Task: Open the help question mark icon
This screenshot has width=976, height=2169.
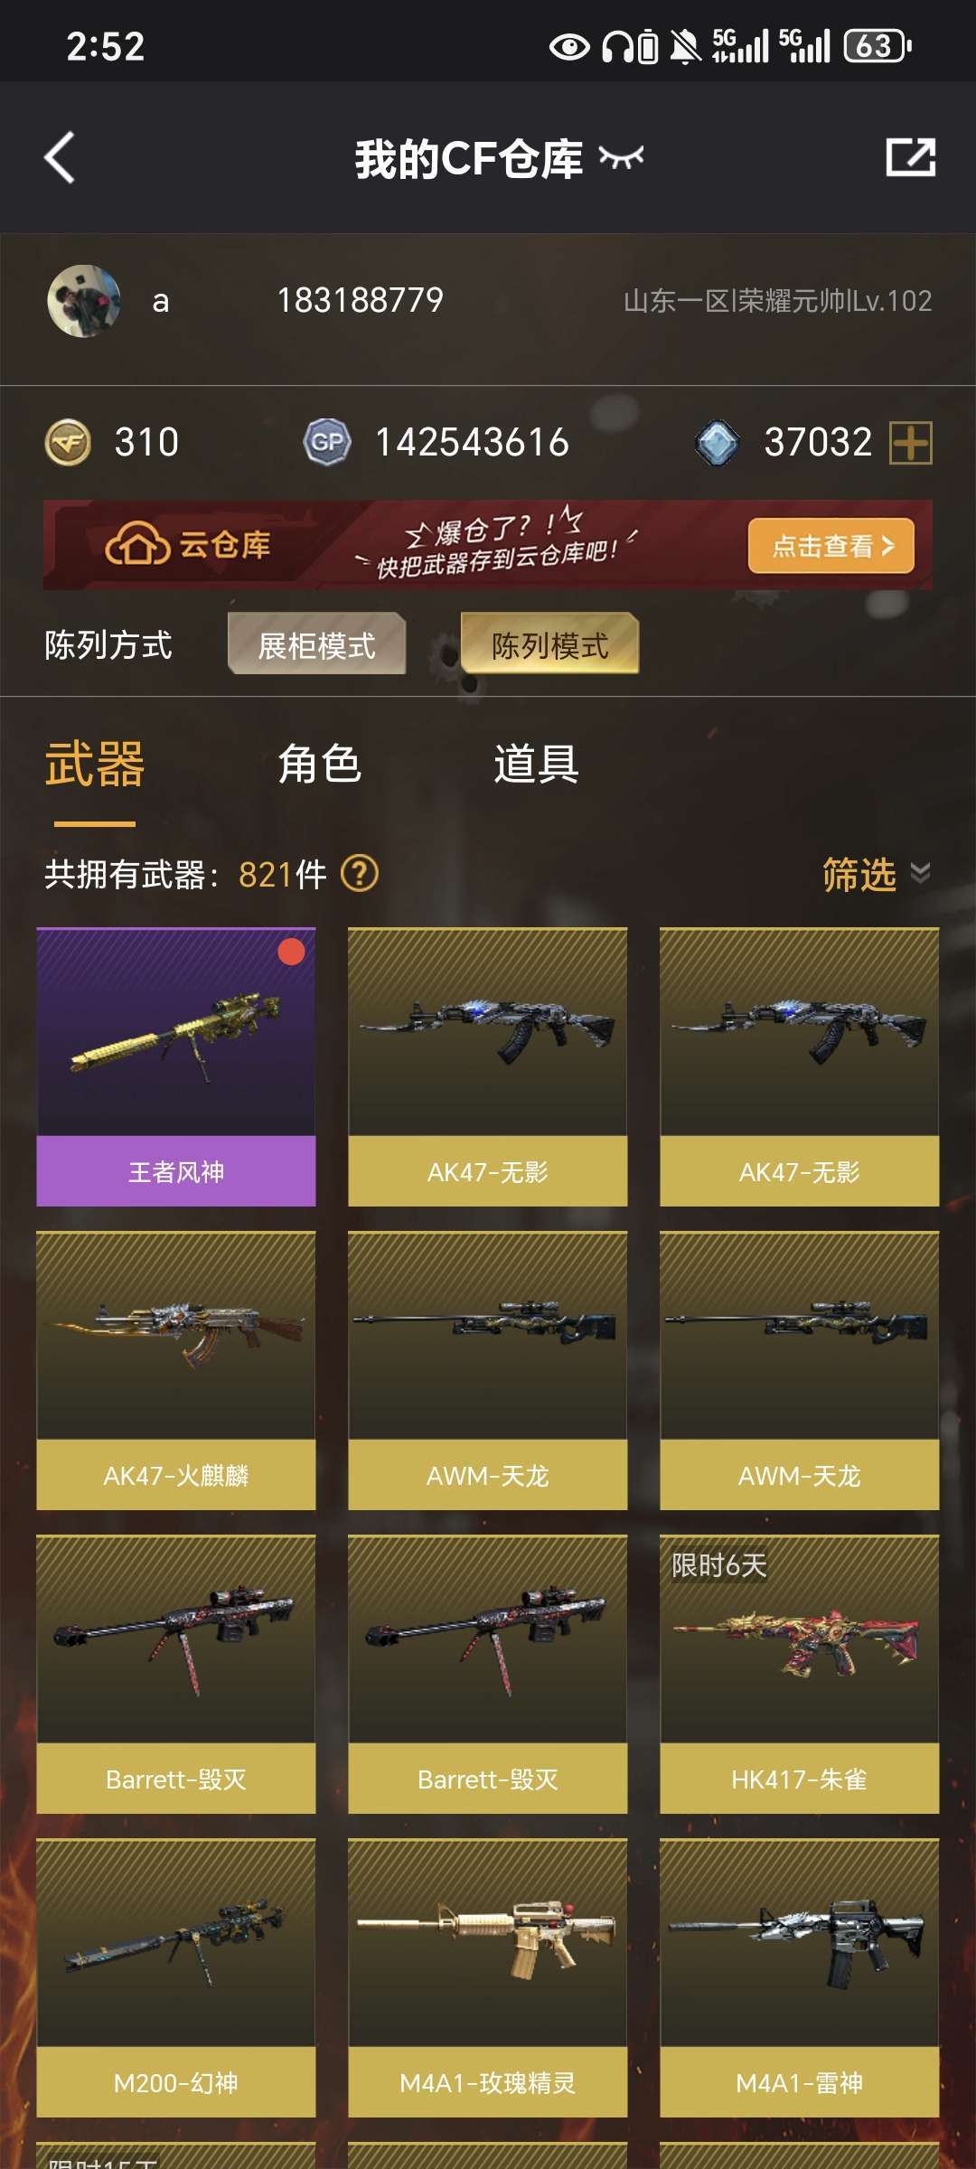Action: coord(360,874)
